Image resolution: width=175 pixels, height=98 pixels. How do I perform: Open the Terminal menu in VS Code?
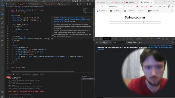(30, 1)
